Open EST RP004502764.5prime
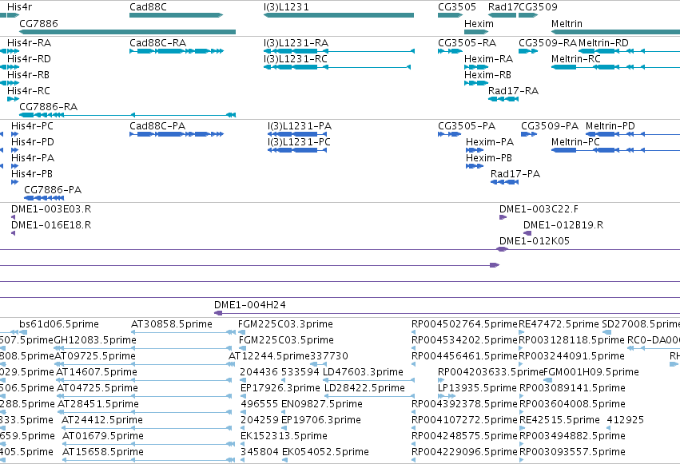Image resolution: width=680 pixels, height=464 pixels. pos(465,324)
